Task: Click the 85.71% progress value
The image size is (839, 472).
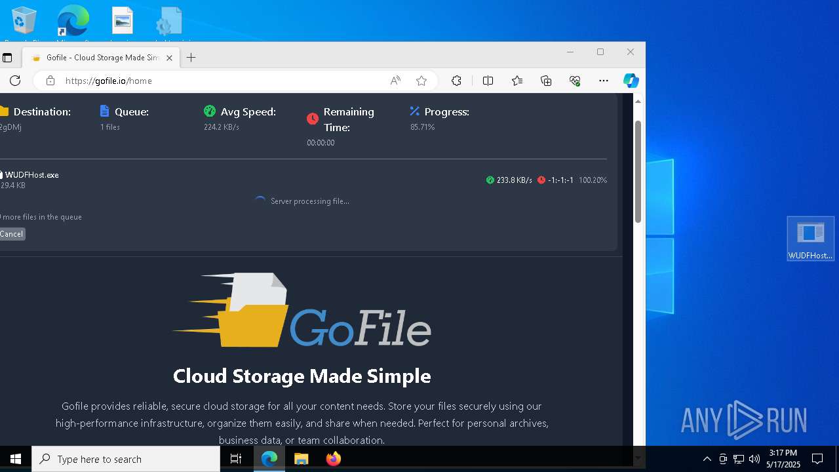Action: pyautogui.click(x=423, y=127)
